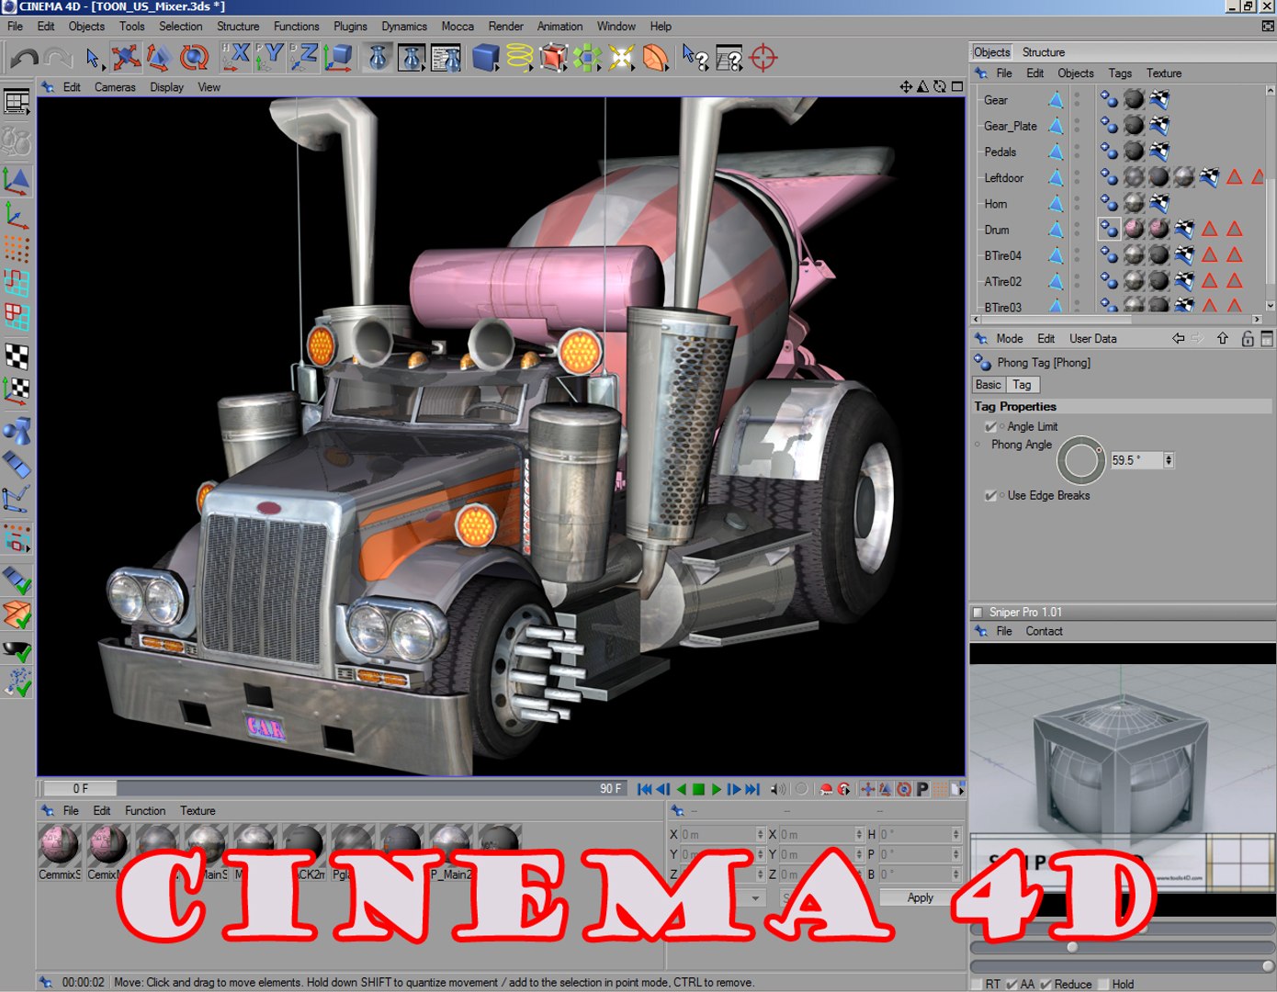Click the attribute manager back arrow
The image size is (1277, 992).
pos(1179,339)
